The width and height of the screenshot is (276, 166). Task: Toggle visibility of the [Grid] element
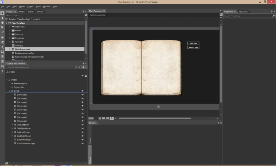[x=82, y=91]
